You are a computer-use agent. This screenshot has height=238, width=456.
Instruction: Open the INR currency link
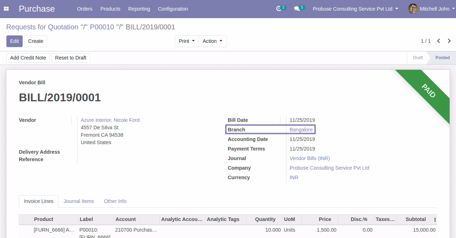tap(294, 177)
